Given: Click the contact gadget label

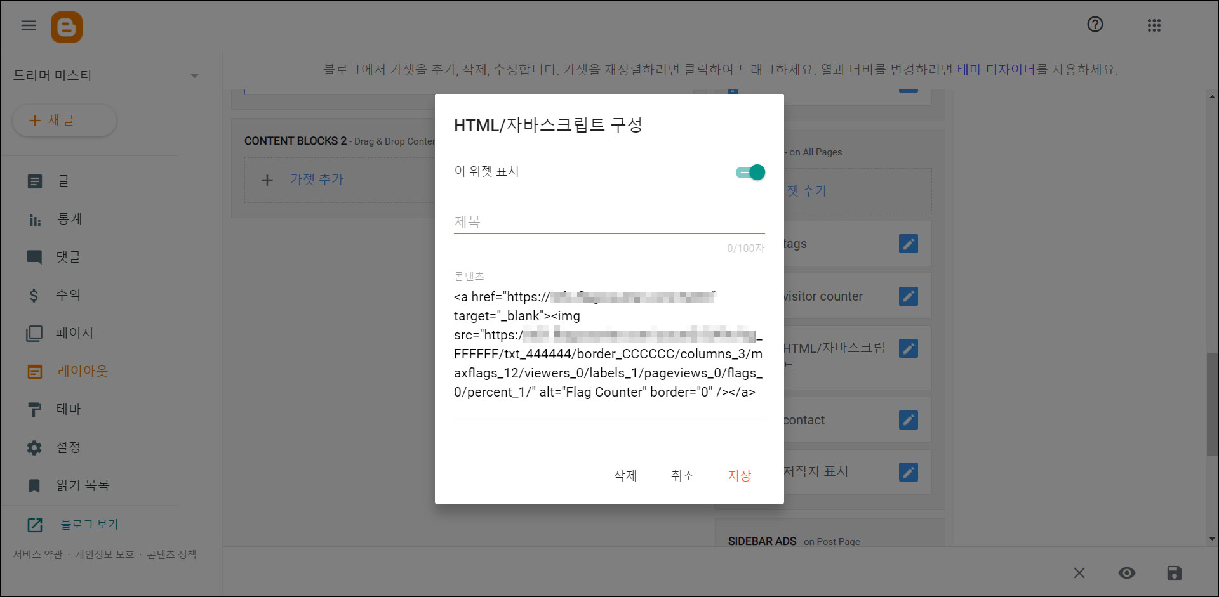Looking at the screenshot, I should click(x=804, y=420).
